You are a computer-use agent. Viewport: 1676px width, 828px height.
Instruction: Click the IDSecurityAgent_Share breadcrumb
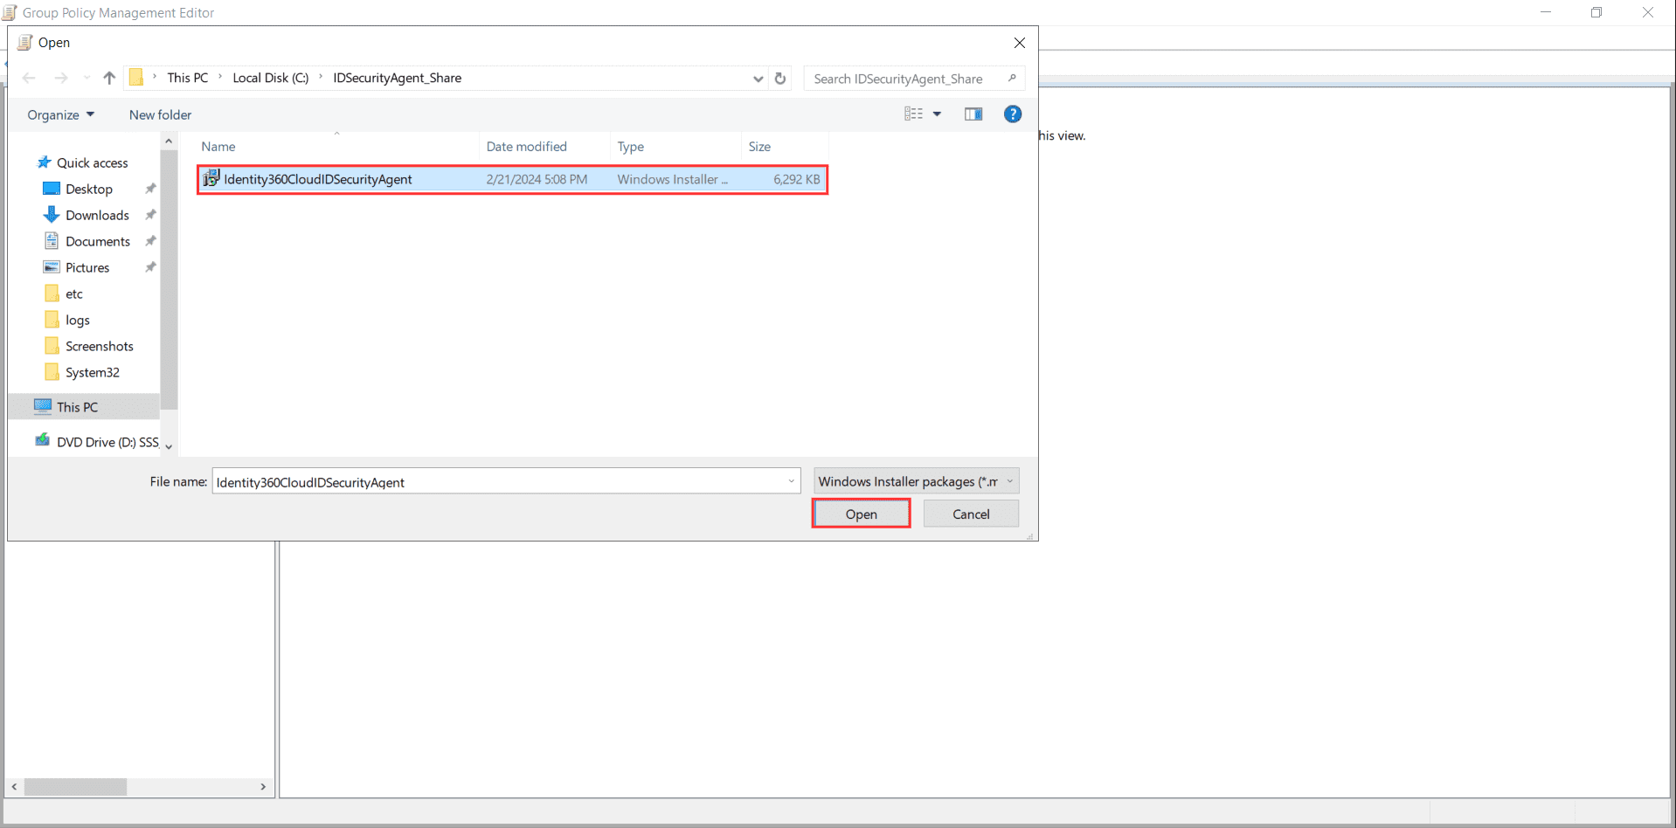(398, 78)
